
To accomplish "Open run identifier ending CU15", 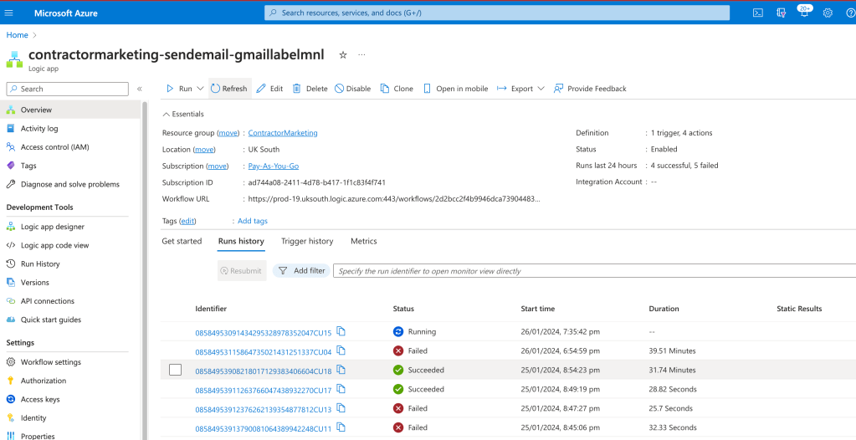I will [264, 332].
